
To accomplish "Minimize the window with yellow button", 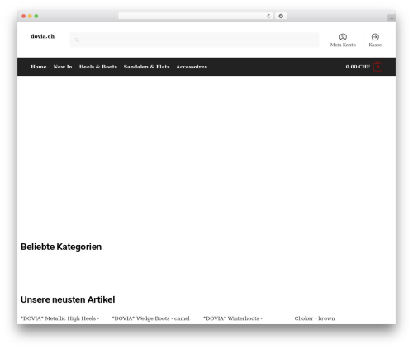I will click(30, 16).
